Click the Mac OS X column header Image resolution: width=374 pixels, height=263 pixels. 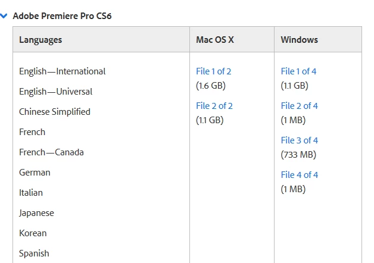click(x=215, y=39)
